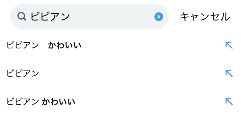The width and height of the screenshot is (241, 118).
Task: Click the bold かわいい in the third suggestion
Action: pos(58,102)
